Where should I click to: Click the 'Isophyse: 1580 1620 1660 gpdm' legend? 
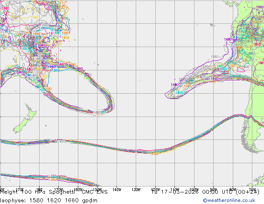tap(49, 200)
